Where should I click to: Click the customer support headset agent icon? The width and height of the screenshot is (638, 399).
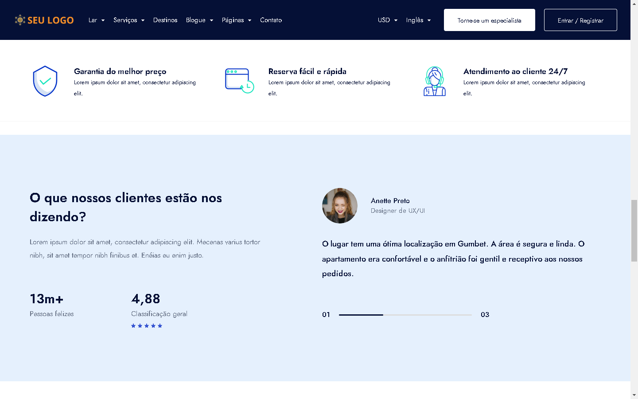[x=434, y=81]
